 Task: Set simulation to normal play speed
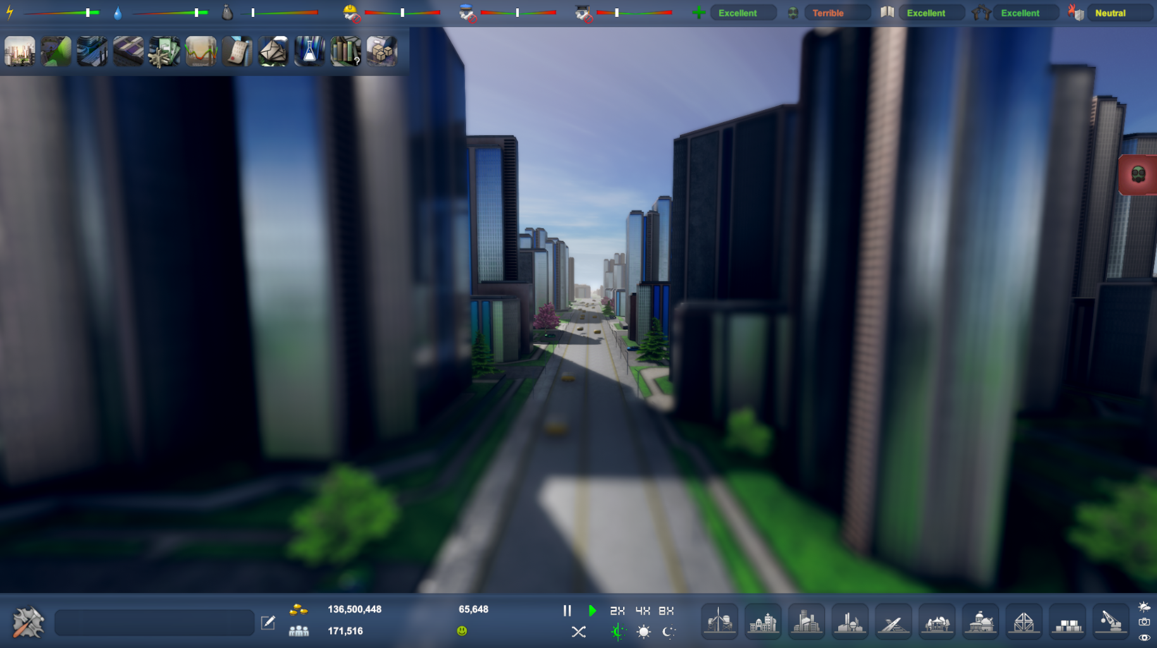[x=592, y=611]
